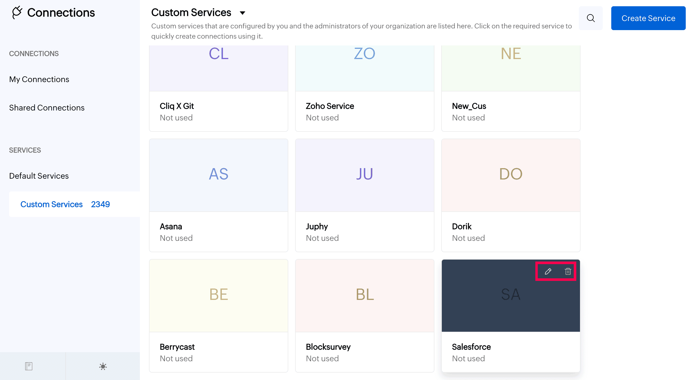Click the documentation page icon in bottom bar

(x=29, y=366)
